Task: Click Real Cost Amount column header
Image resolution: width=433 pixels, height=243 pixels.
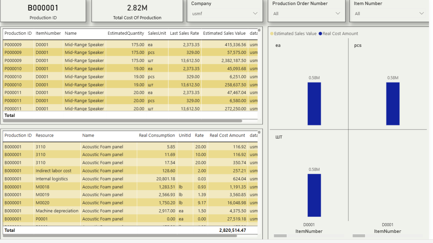Action: click(x=227, y=135)
